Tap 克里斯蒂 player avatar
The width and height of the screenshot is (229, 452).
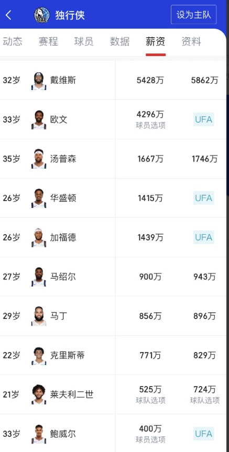(x=39, y=356)
